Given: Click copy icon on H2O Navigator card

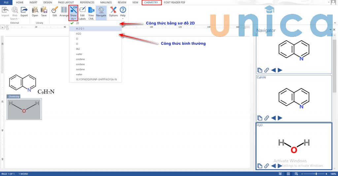Looking at the screenshot, I should 260,166.
